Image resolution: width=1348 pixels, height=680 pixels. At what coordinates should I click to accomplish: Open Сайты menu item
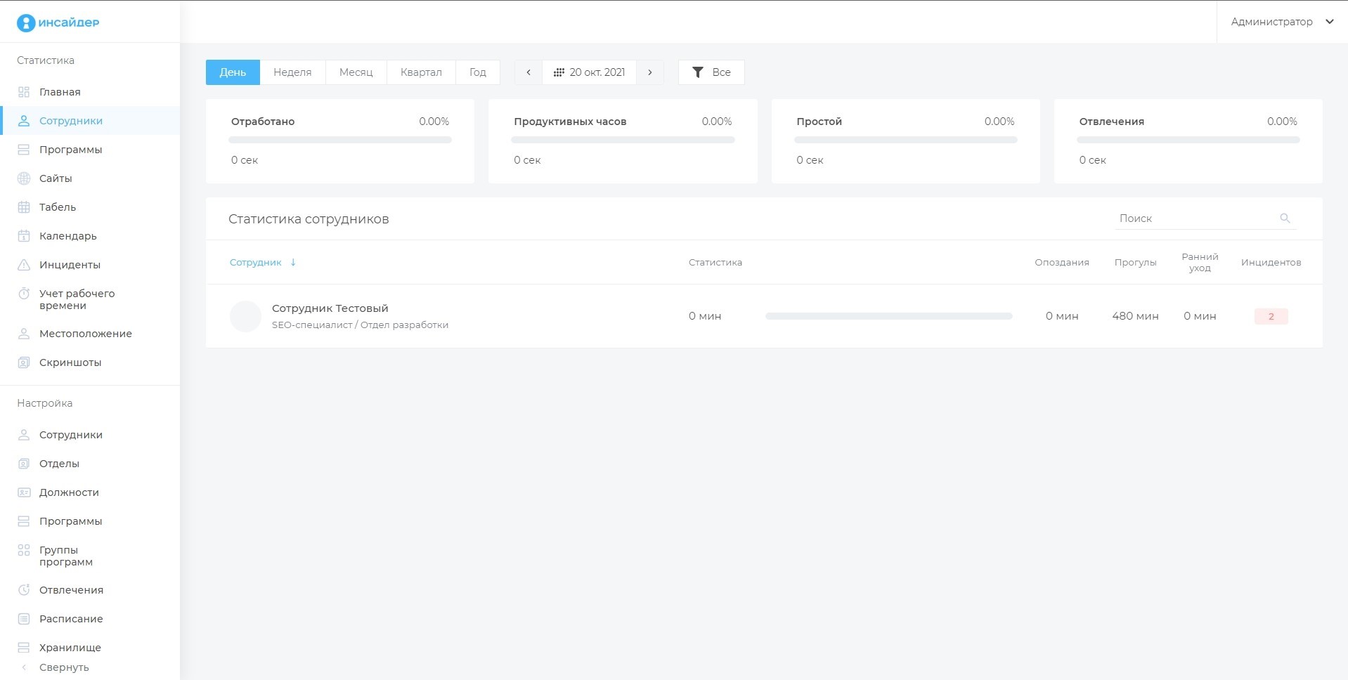coord(90,178)
